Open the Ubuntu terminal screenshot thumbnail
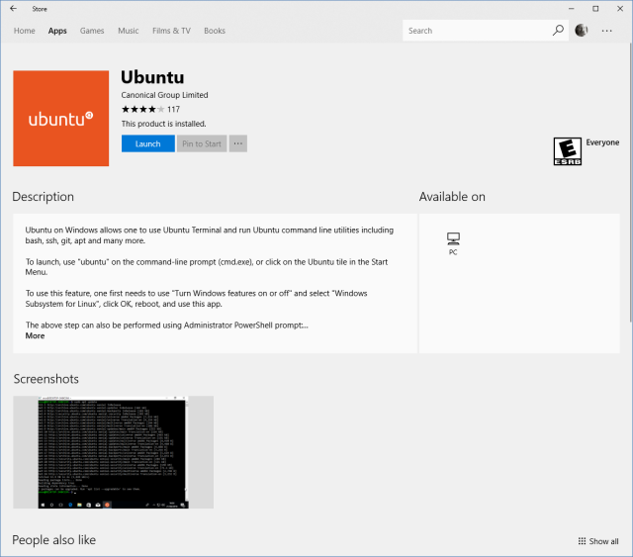633x557 pixels. point(114,452)
